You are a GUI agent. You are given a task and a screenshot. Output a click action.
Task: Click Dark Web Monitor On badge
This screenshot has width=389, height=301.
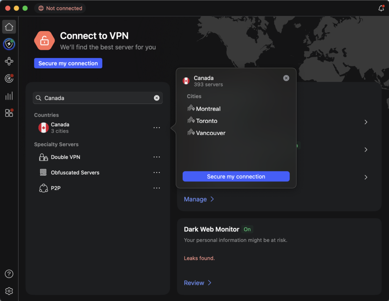coord(247,229)
